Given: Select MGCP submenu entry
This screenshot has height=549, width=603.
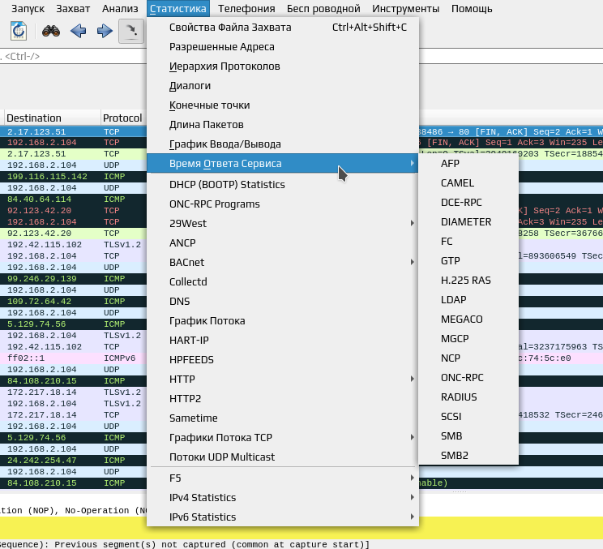Looking at the screenshot, I should click(x=468, y=338).
